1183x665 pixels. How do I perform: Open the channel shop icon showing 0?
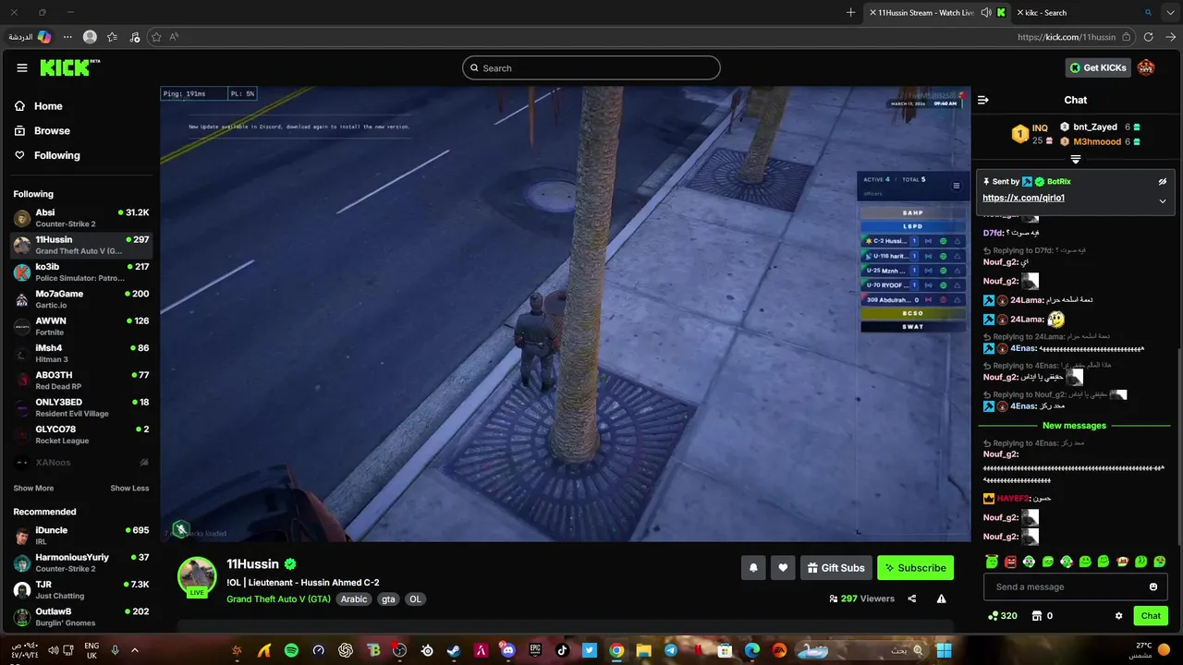pos(1042,616)
